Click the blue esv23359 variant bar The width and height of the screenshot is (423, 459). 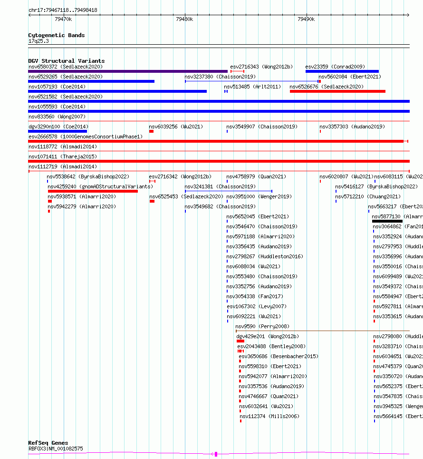tap(342, 71)
